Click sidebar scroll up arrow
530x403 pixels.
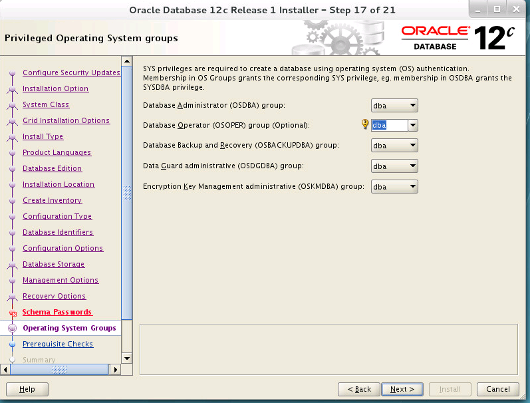(x=127, y=61)
